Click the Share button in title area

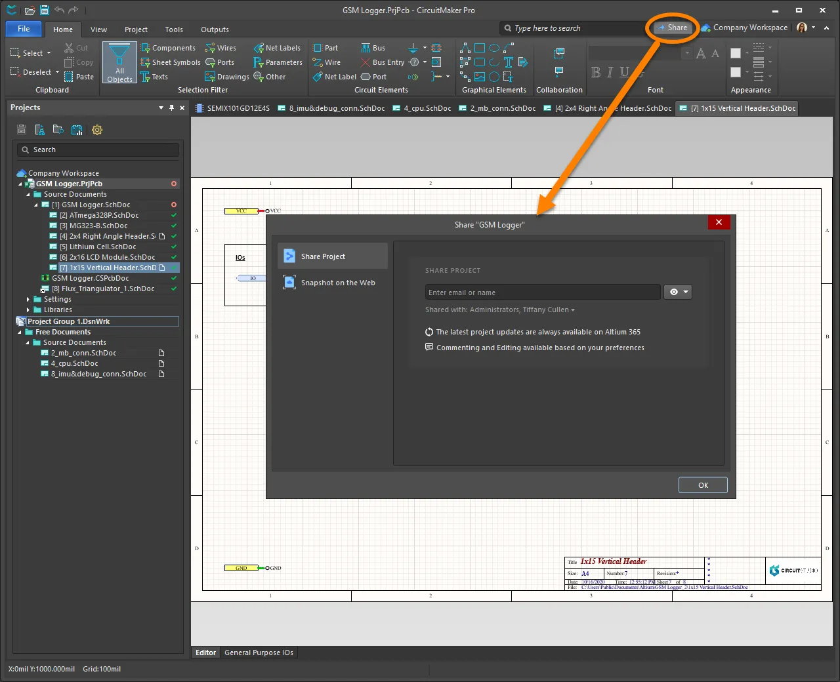pyautogui.click(x=673, y=28)
